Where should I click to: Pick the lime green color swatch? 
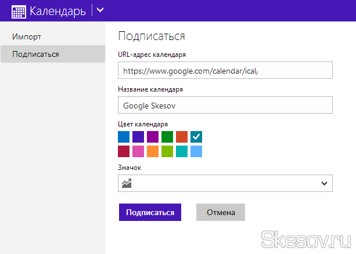(x=167, y=151)
